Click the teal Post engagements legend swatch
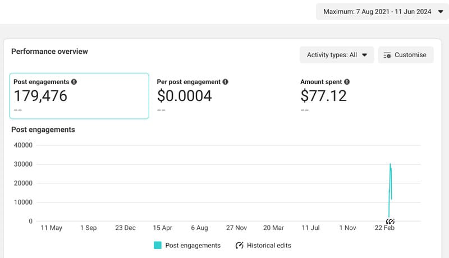449x258 pixels. point(157,245)
